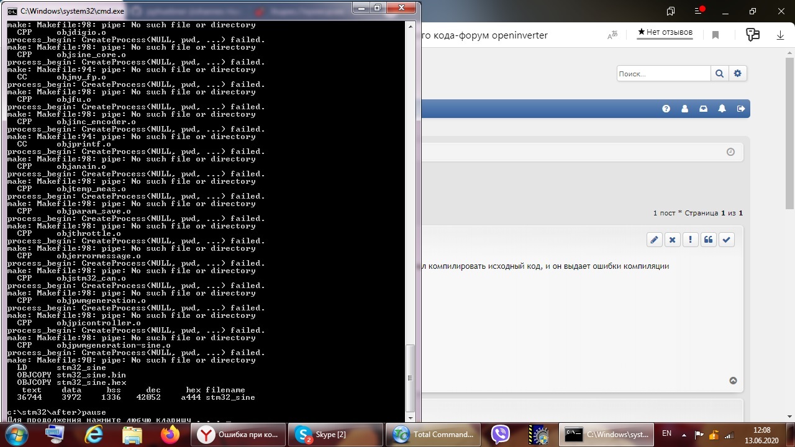The image size is (795, 447).
Task: Open the page translate icon
Action: [612, 35]
